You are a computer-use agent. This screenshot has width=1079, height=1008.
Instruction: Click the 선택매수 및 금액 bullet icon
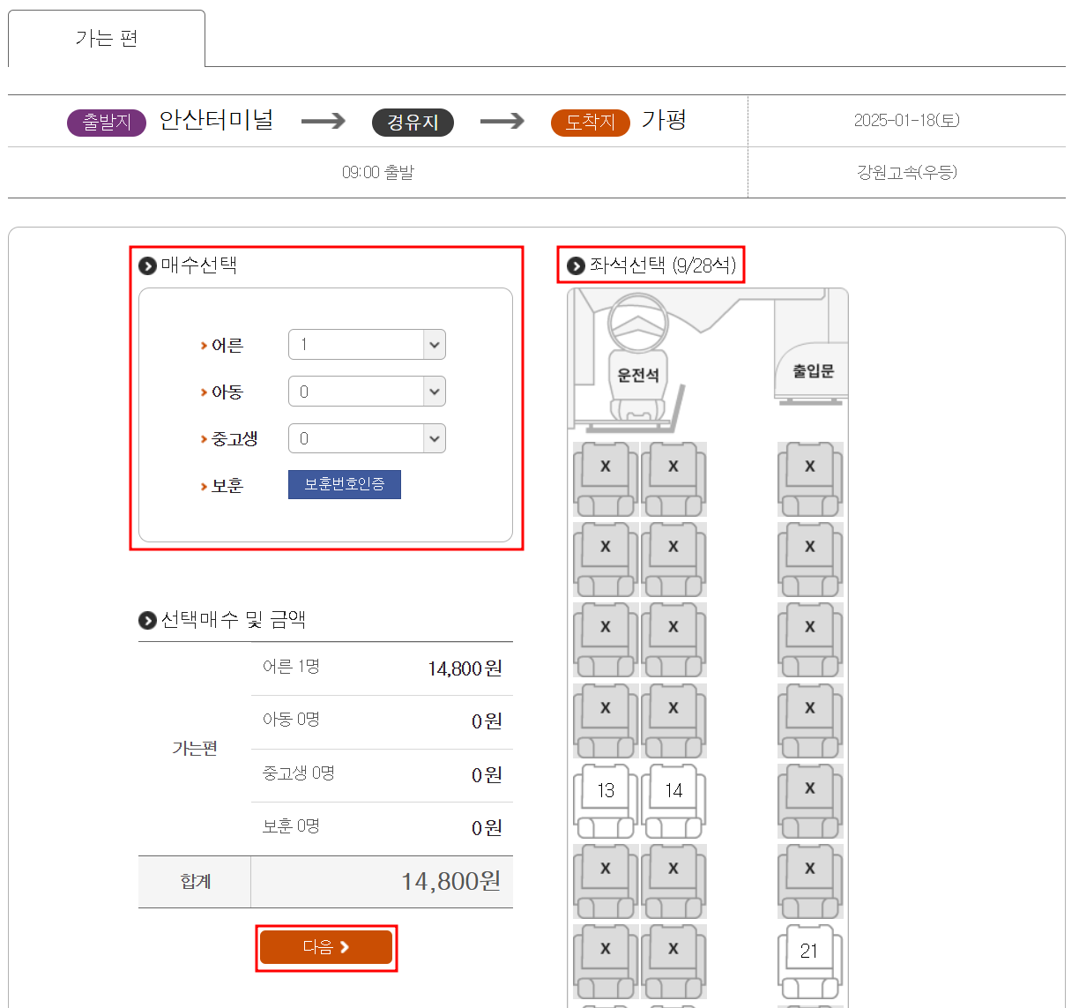[147, 620]
